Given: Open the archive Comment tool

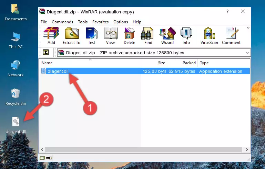Looking at the screenshot, I should [x=231, y=36].
